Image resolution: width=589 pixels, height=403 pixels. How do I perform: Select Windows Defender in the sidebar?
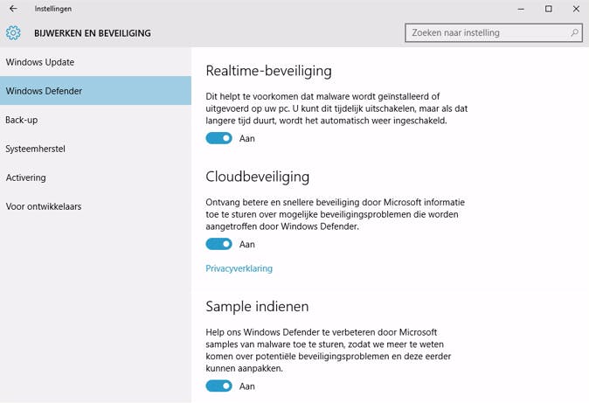tap(43, 91)
